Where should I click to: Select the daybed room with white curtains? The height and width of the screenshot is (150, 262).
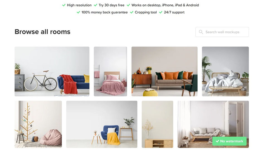click(x=213, y=124)
